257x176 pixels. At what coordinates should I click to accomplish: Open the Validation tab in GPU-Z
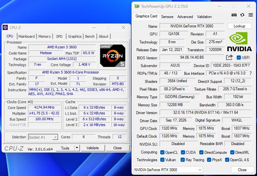pyautogui.click(x=204, y=17)
